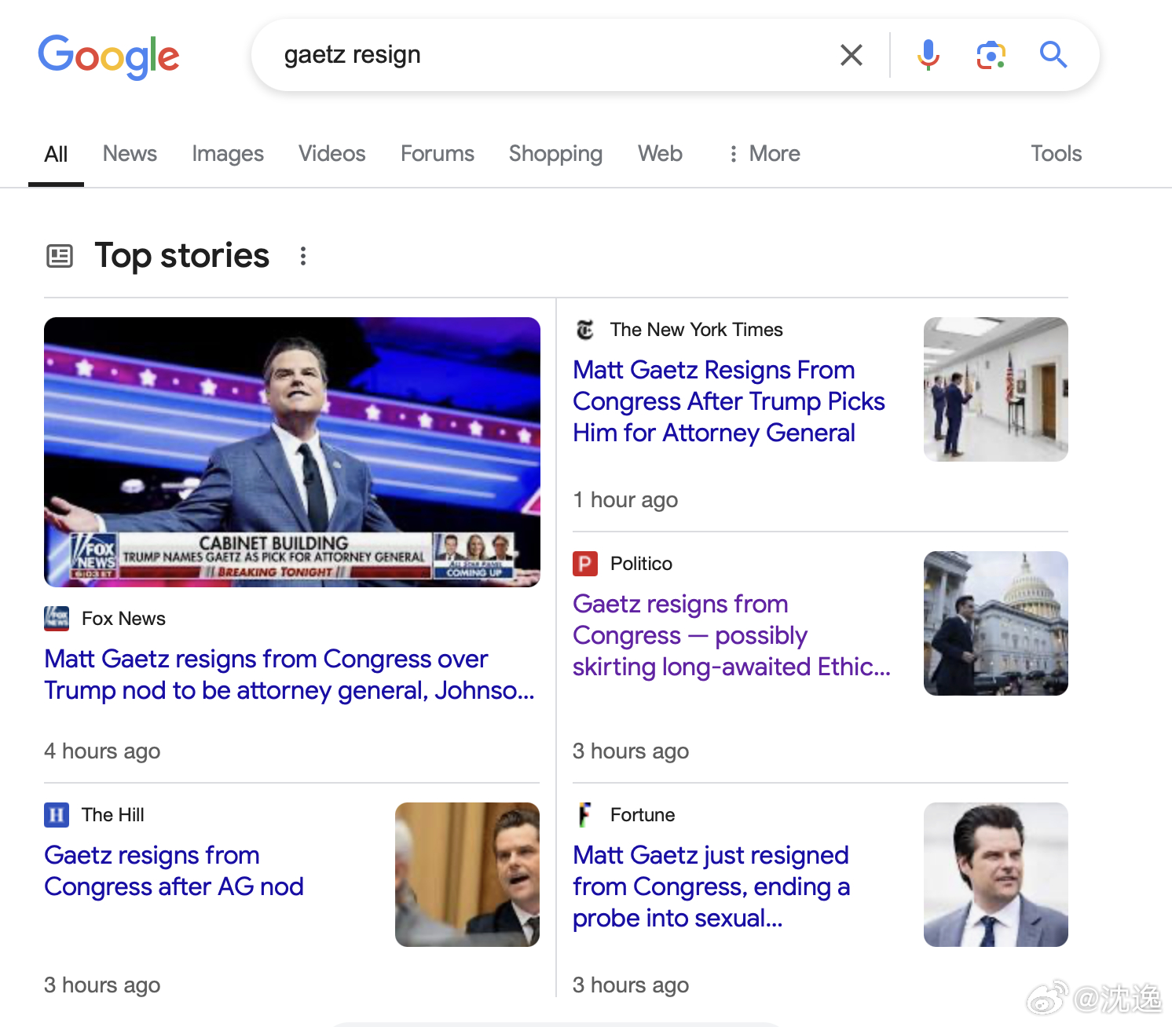Open New York Times Gaetz Resigns article

tap(728, 401)
